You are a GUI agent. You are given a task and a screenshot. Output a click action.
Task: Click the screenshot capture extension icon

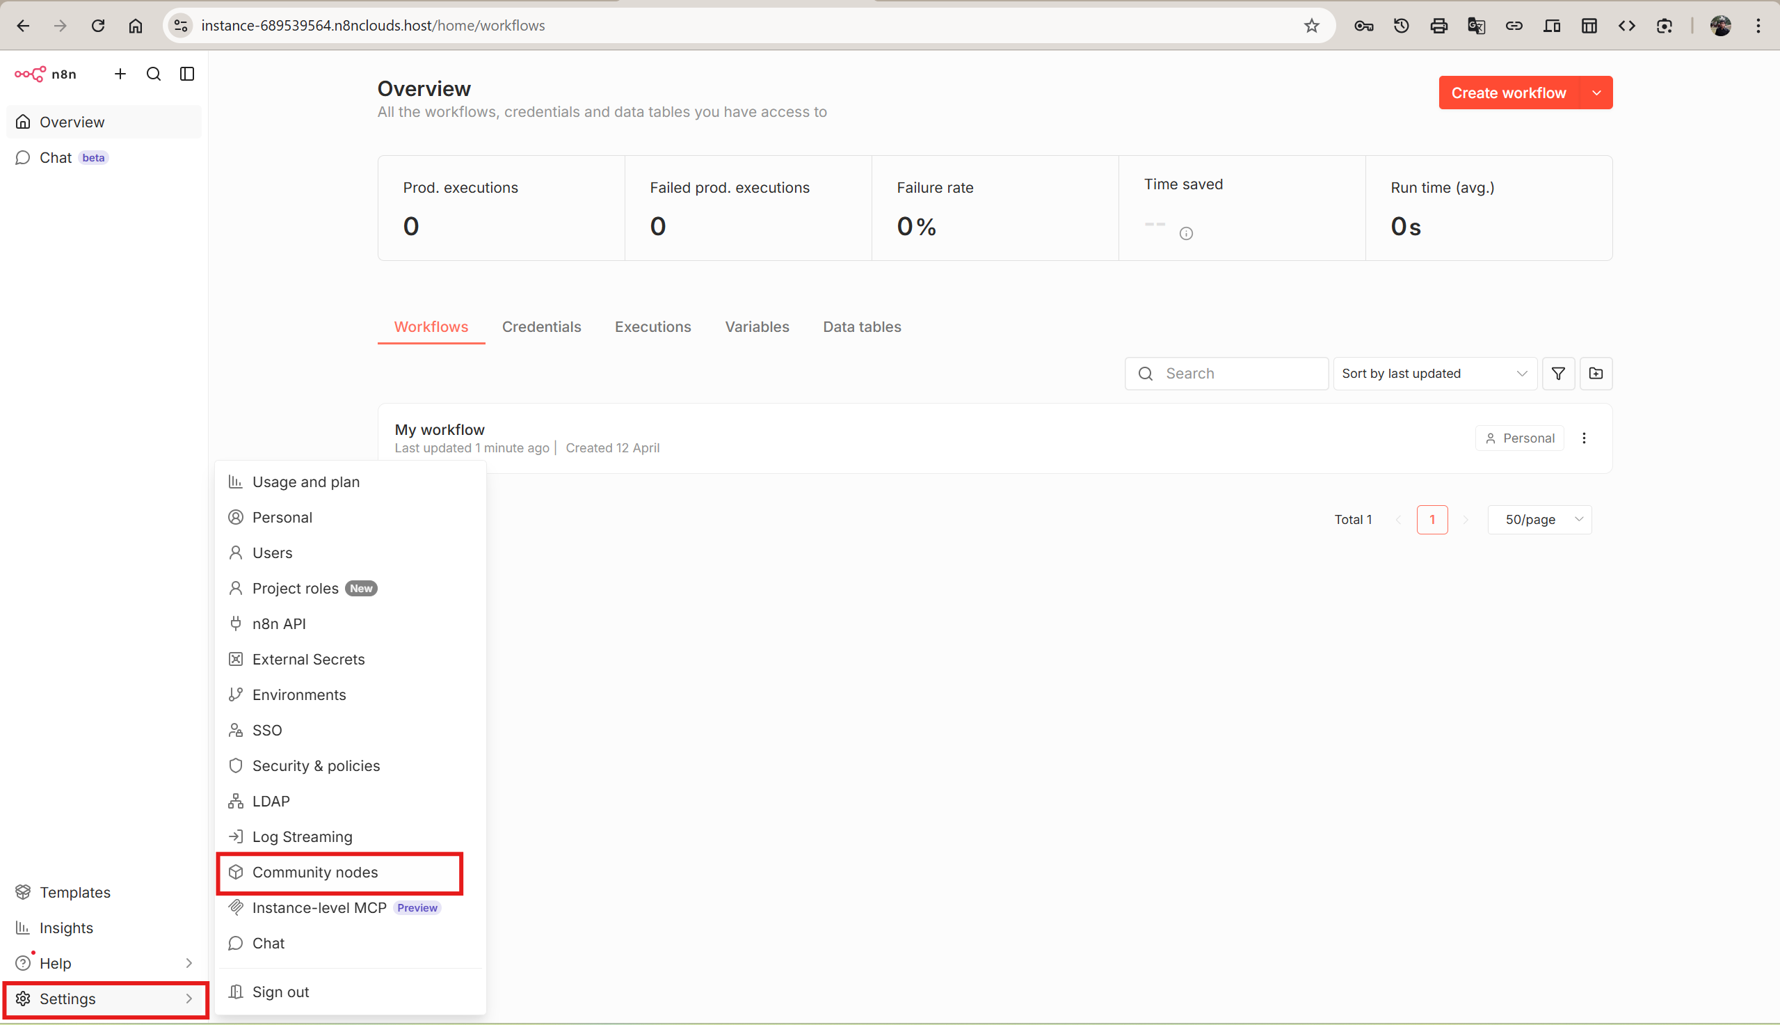pyautogui.click(x=1664, y=26)
